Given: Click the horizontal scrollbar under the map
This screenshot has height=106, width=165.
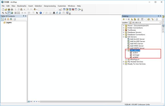Looking at the screenshot, I should (x=80, y=101).
